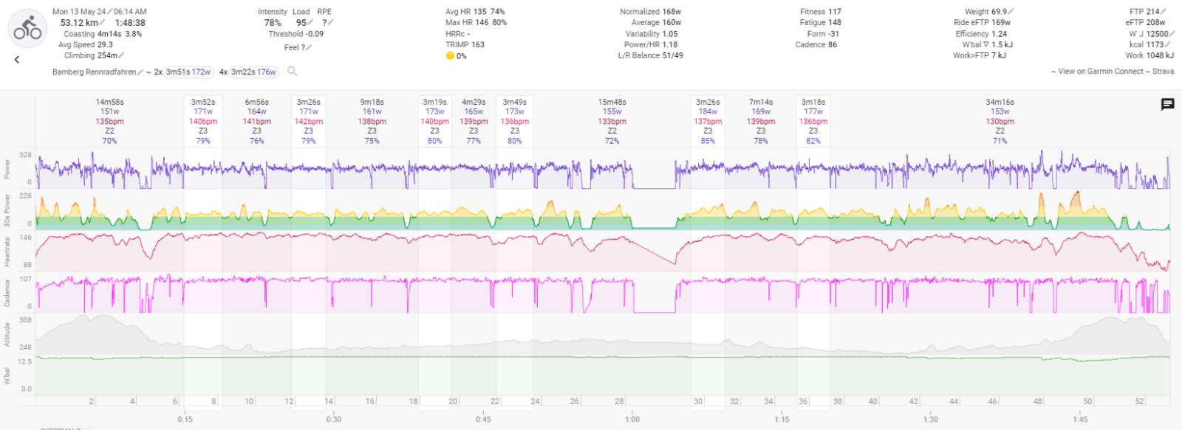Edit the Feel value pencil icon
1182x430 pixels.
pyautogui.click(x=309, y=48)
